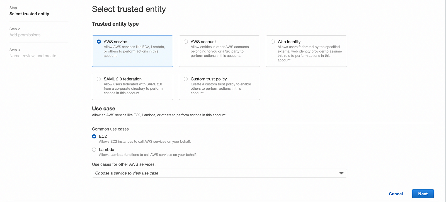
Task: Click the Web identity card description text
Action: tap(310, 53)
